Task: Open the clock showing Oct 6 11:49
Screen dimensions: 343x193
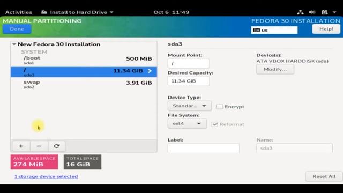Action: 171,12
